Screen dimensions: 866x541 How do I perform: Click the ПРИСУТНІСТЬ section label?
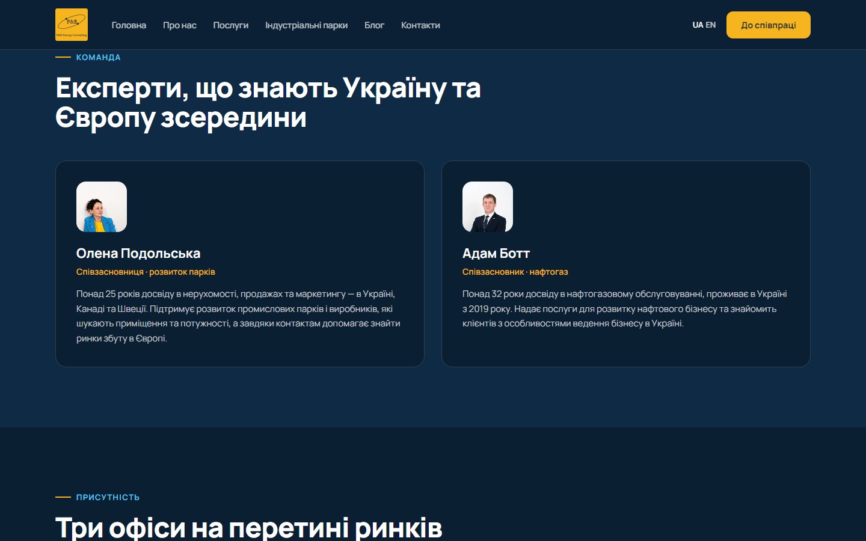click(108, 497)
